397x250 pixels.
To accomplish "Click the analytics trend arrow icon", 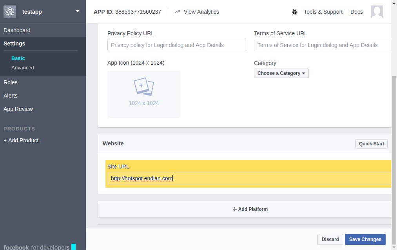I will coord(178,12).
